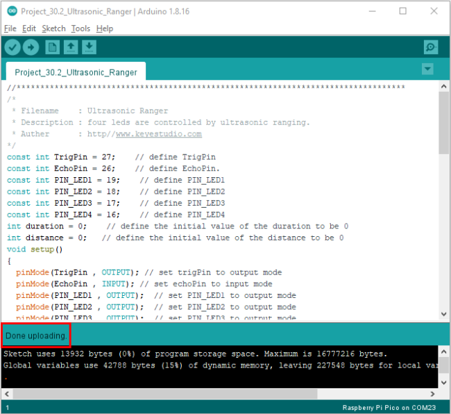Viewport: 451px width, 414px height.
Task: Click 'Sketch uses 13932 bytes' console line
Action: (196, 354)
